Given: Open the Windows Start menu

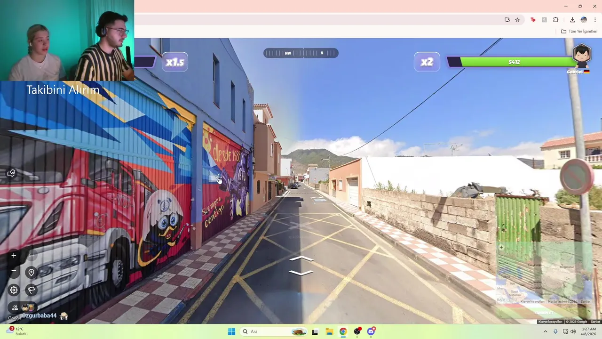Looking at the screenshot, I should [231, 331].
